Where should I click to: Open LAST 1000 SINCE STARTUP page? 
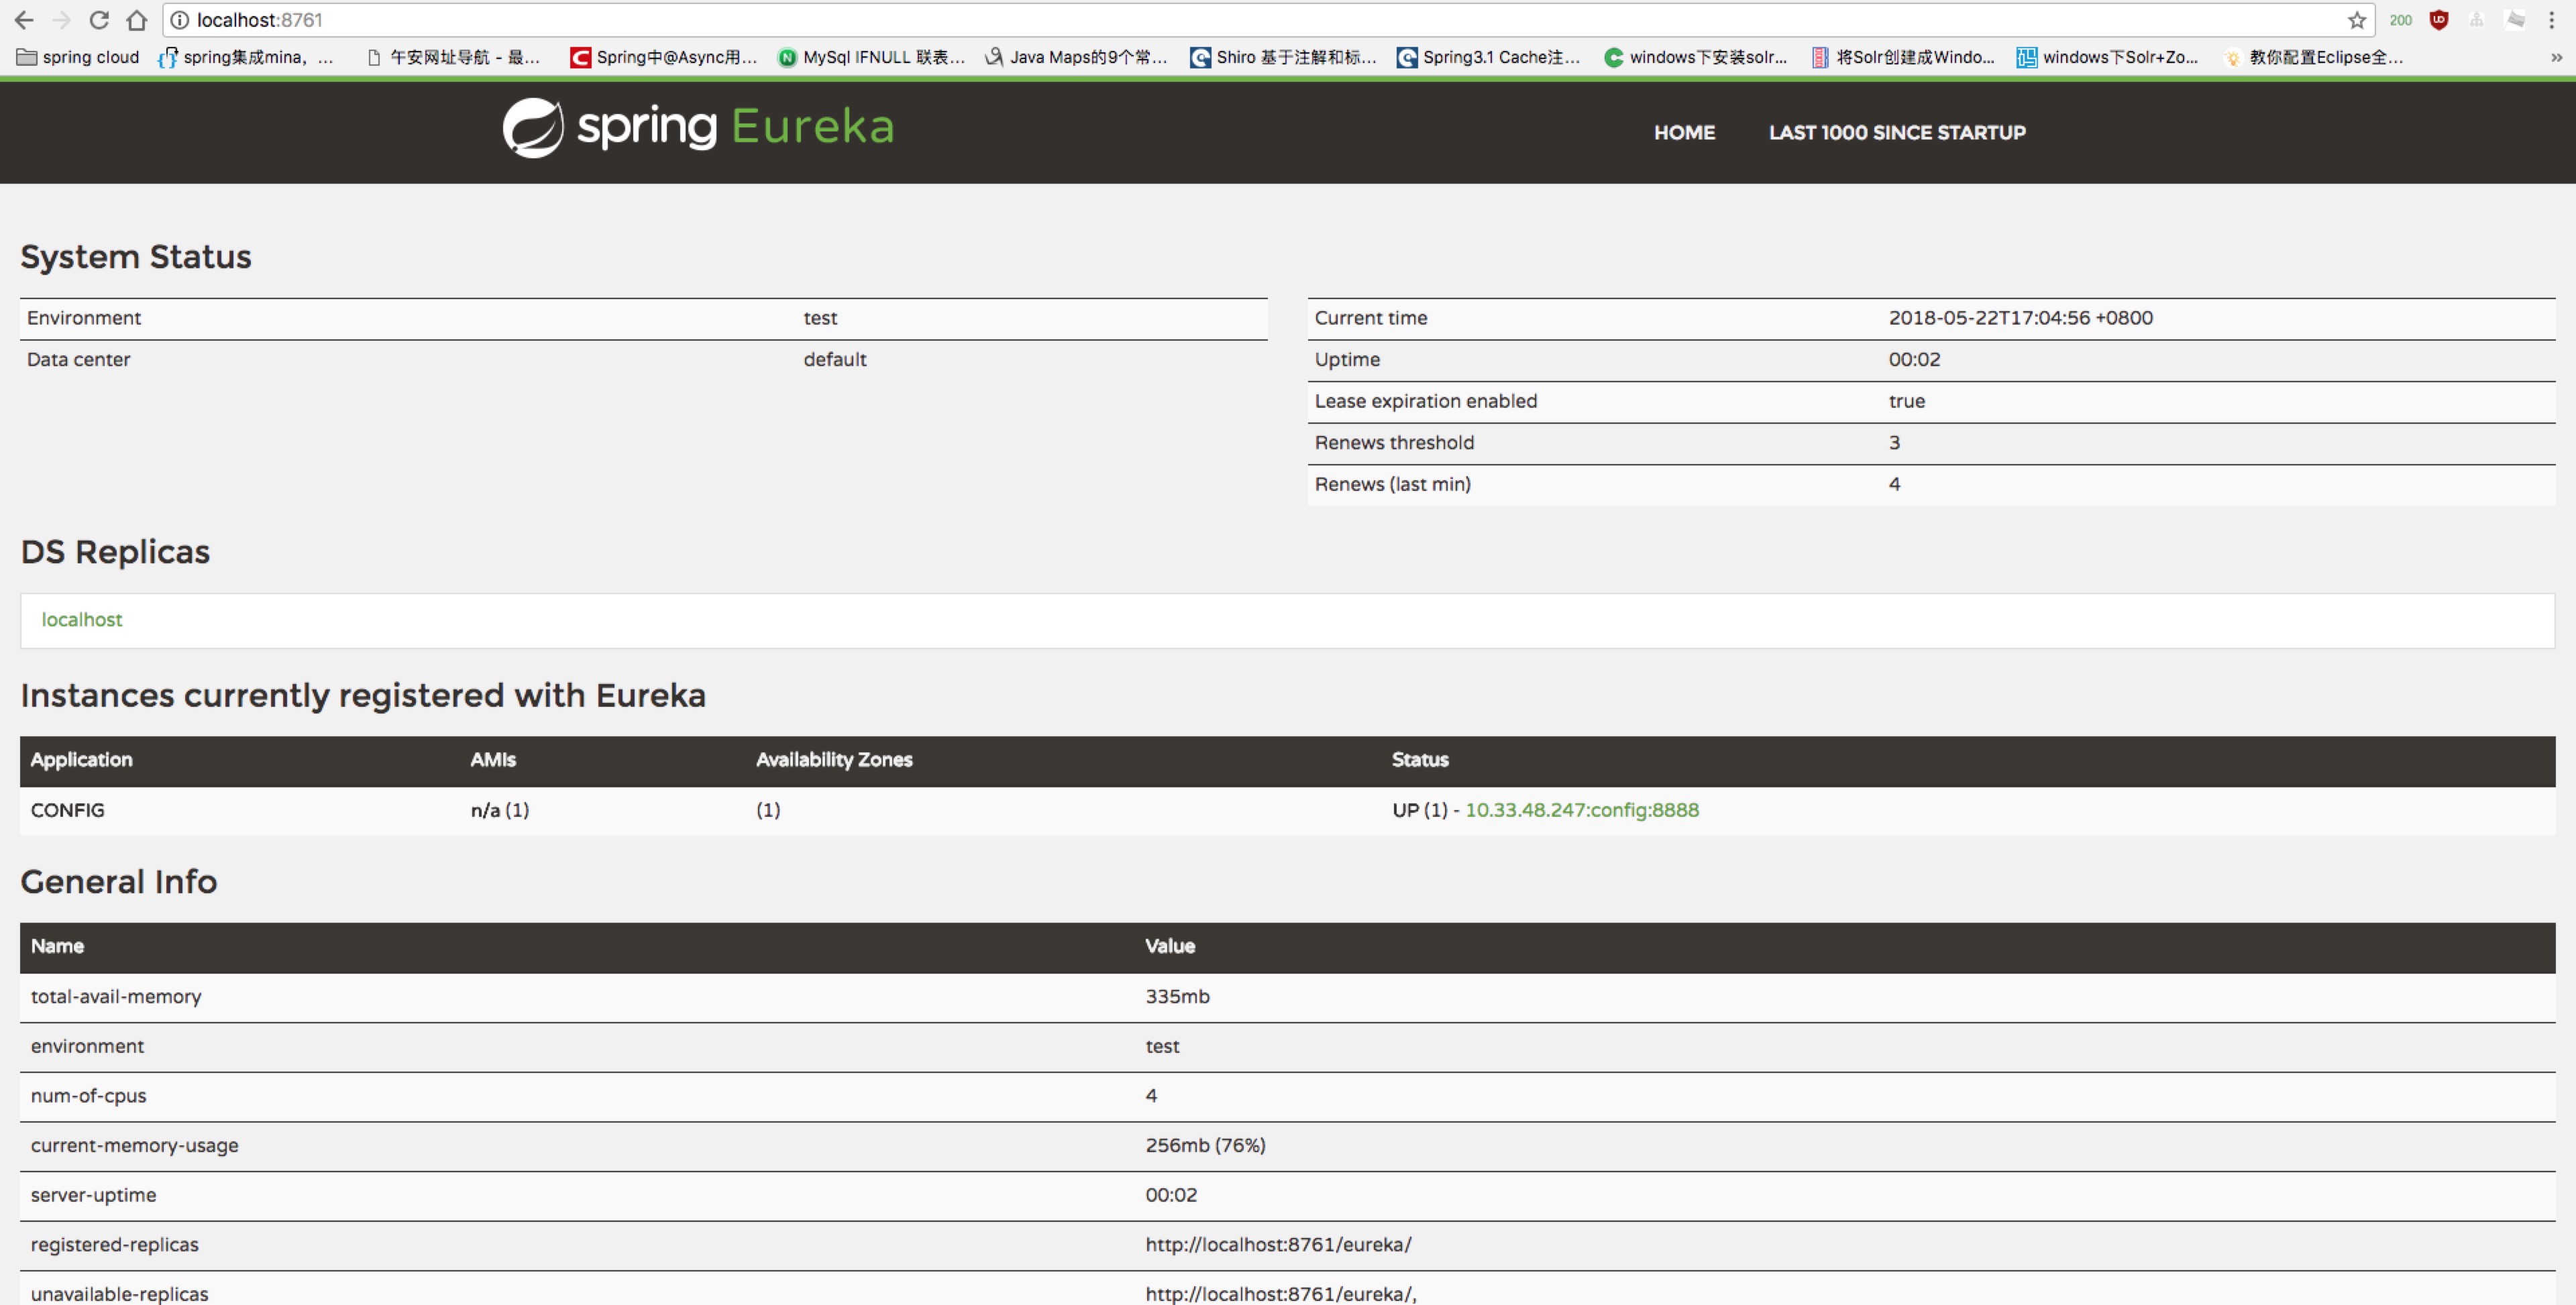pyautogui.click(x=1897, y=132)
